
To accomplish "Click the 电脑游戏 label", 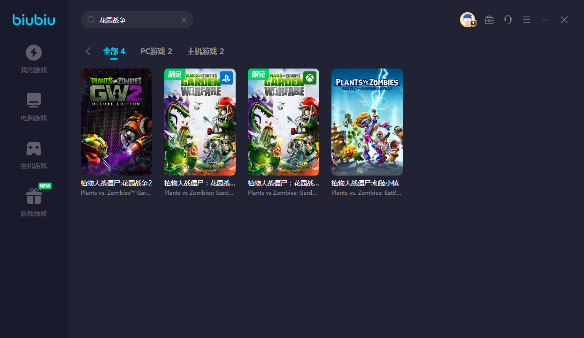I will click(x=34, y=118).
